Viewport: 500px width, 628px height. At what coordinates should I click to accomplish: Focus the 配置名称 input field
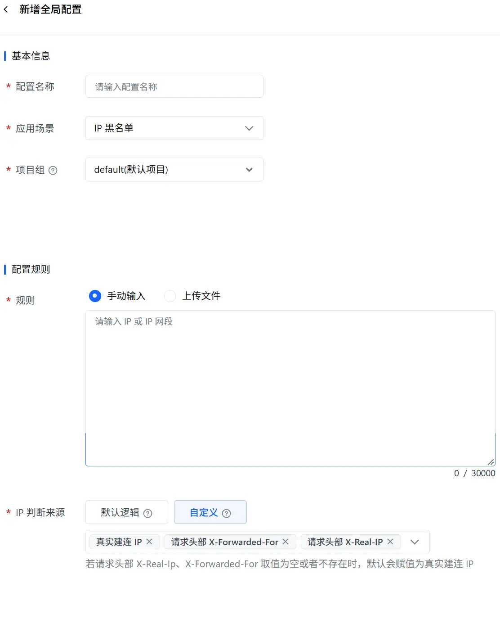174,86
